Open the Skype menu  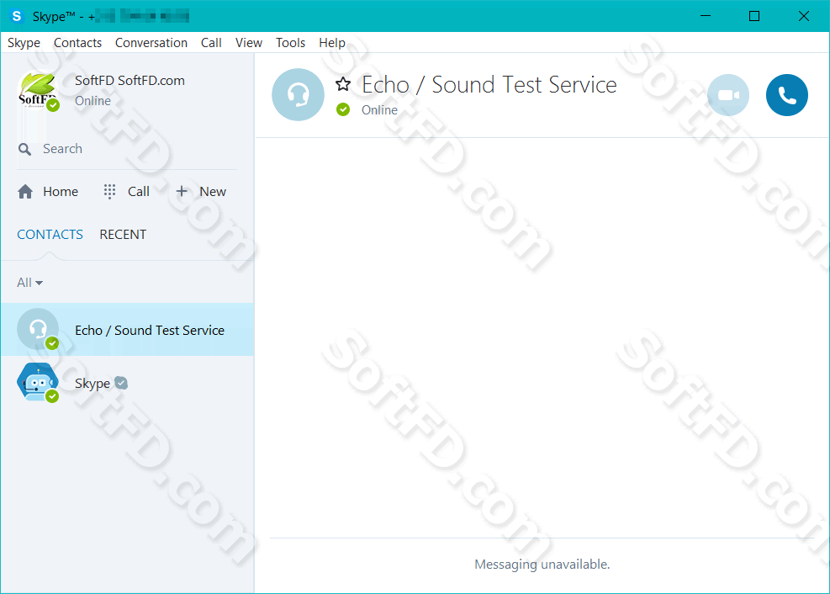24,43
